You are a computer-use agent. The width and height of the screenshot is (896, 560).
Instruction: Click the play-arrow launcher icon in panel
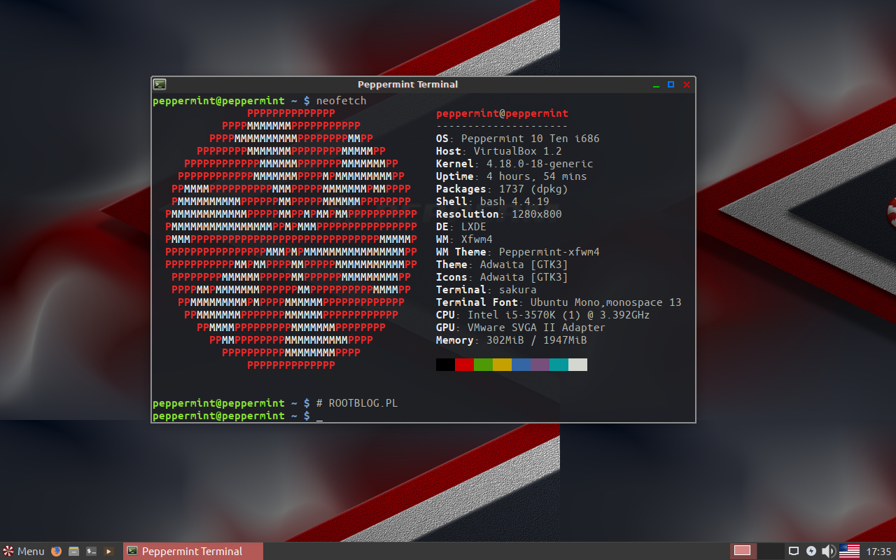[x=108, y=552]
